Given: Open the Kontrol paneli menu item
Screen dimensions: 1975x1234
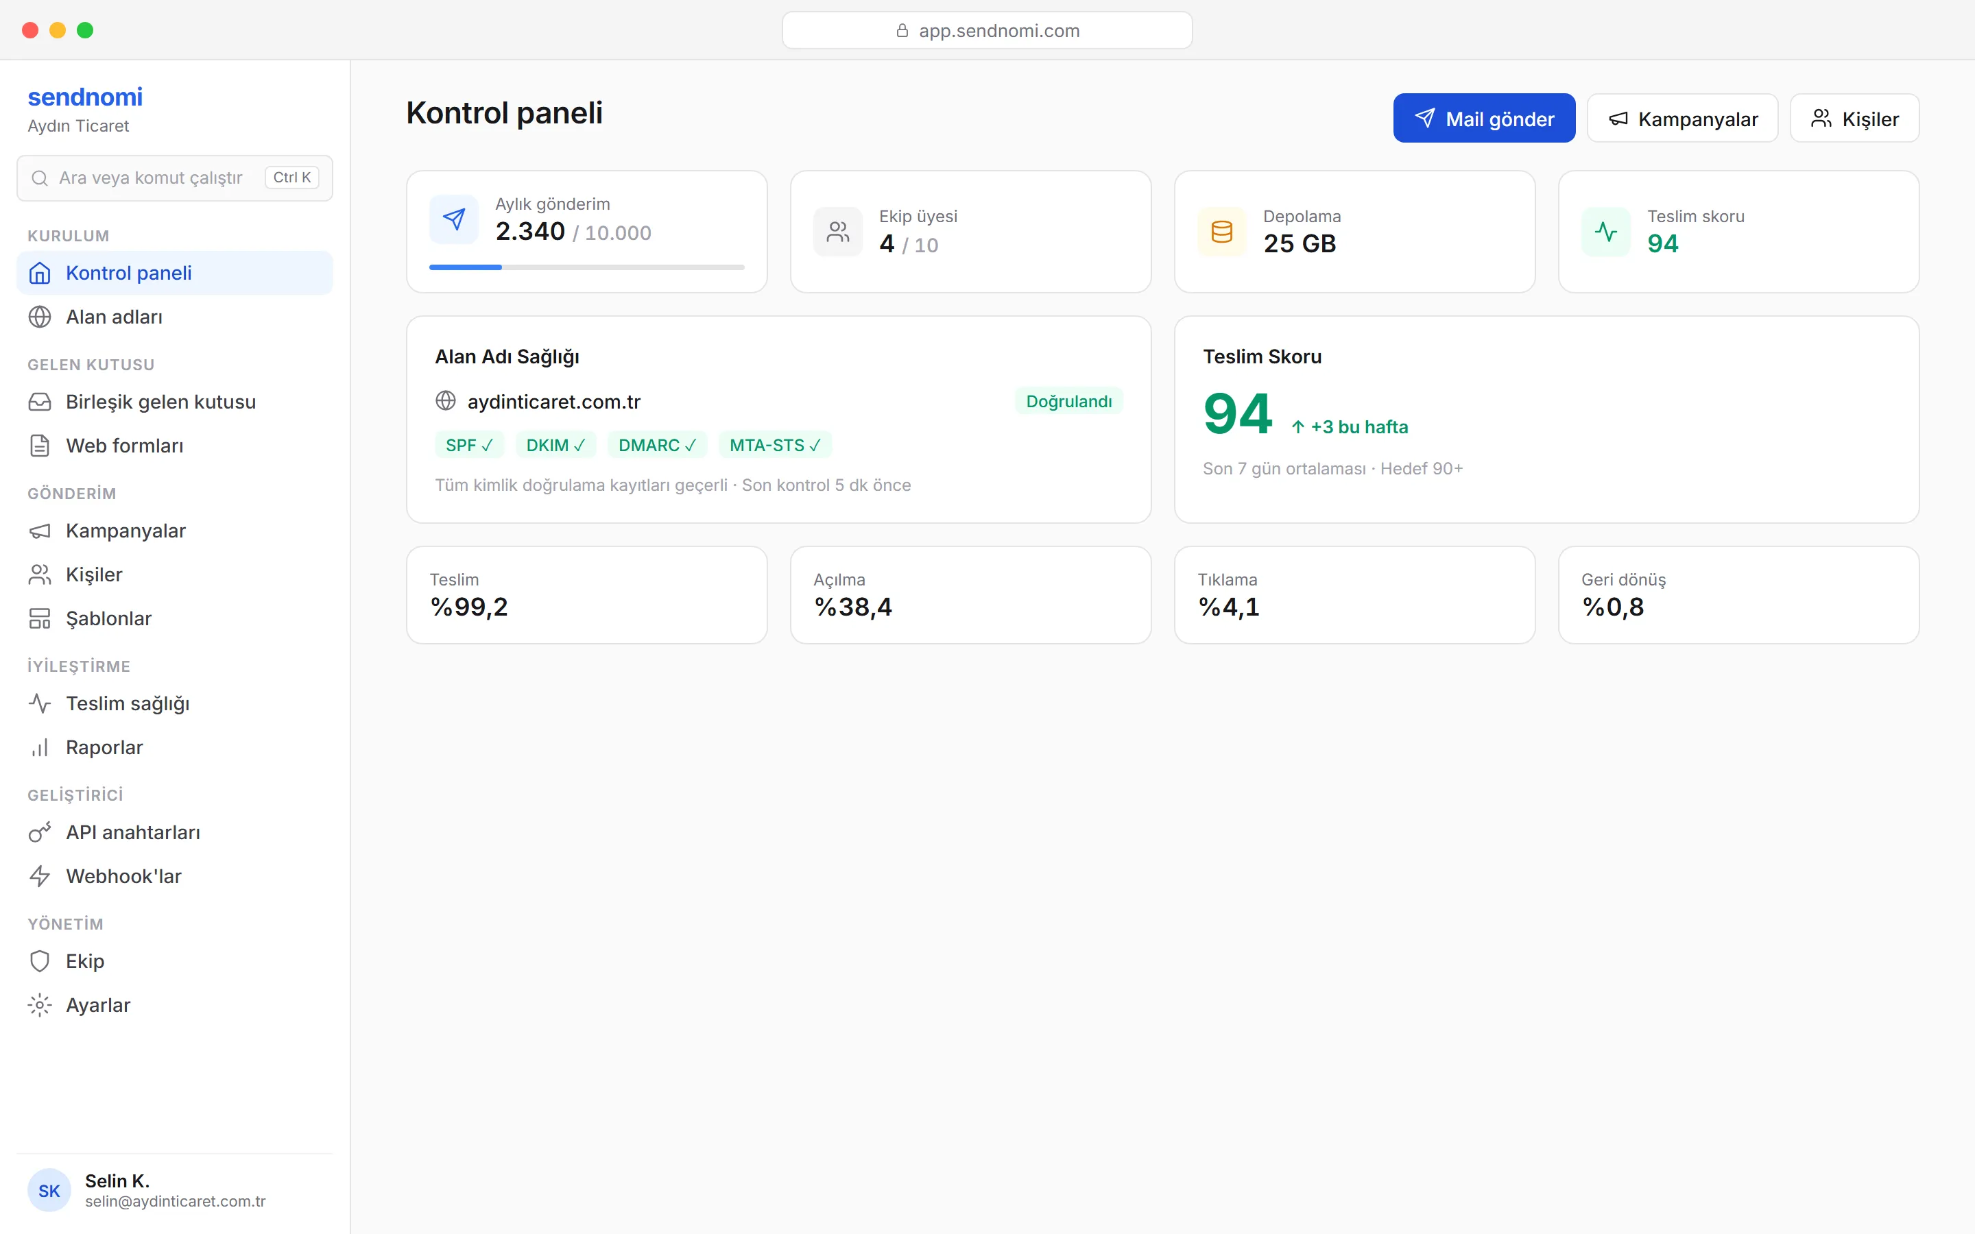Looking at the screenshot, I should [x=175, y=273].
